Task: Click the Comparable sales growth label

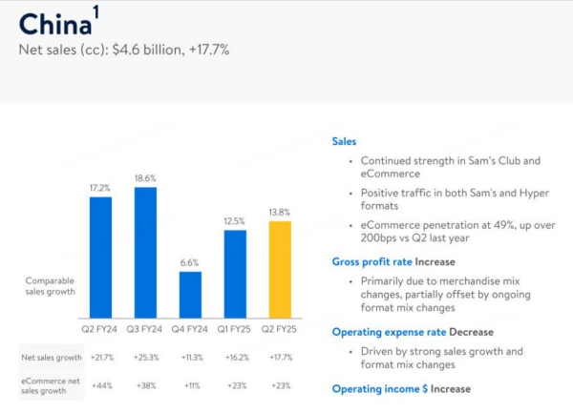Action: [x=50, y=286]
